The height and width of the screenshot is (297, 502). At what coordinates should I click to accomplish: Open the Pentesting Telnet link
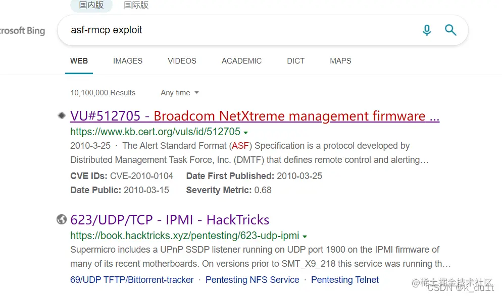[x=345, y=280]
